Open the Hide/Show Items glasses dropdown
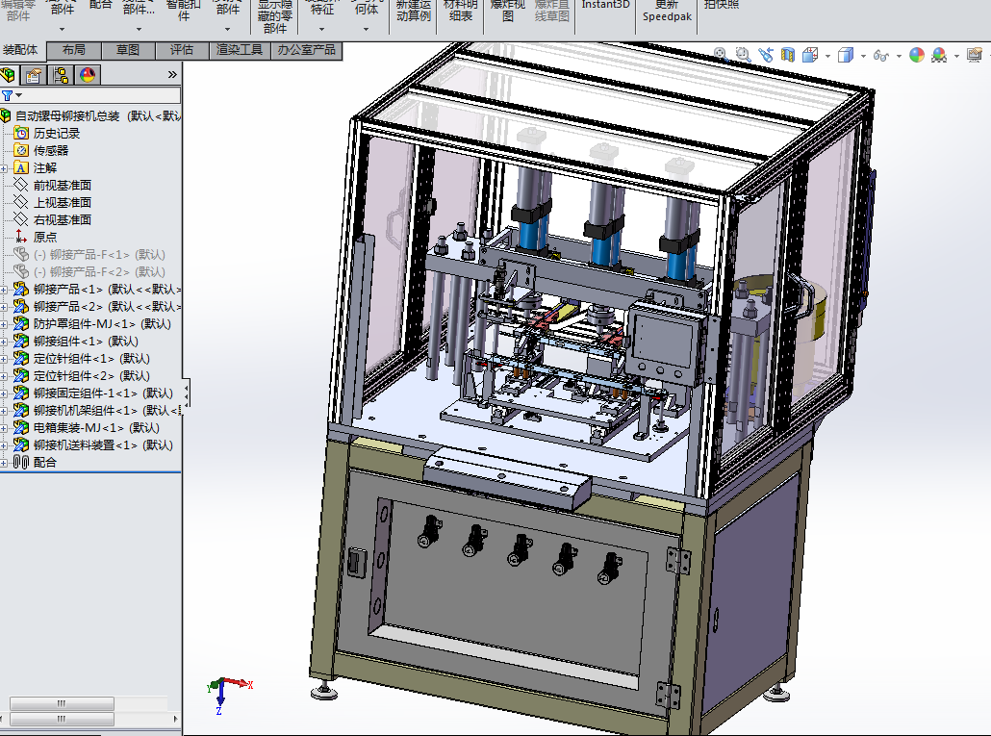 point(881,55)
